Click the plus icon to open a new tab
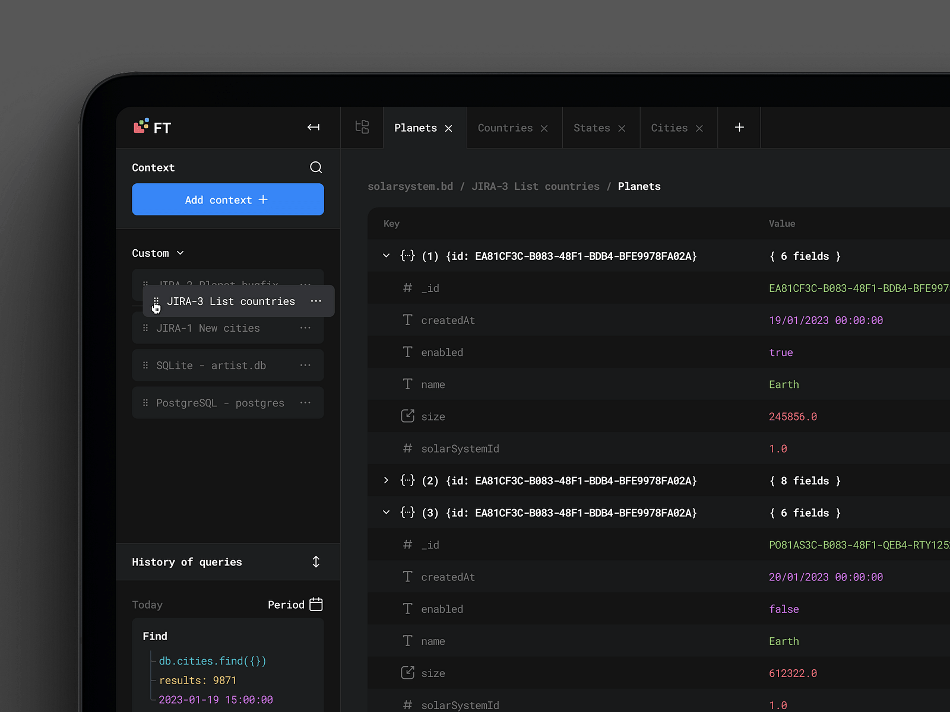Image resolution: width=950 pixels, height=712 pixels. (739, 127)
